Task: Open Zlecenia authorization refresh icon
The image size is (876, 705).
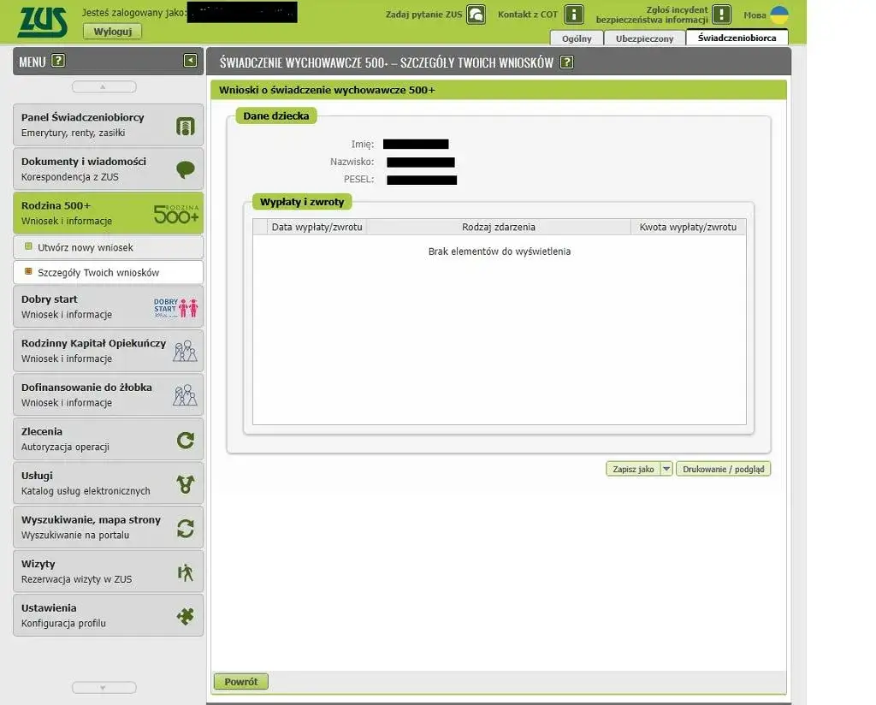Action: click(x=185, y=440)
